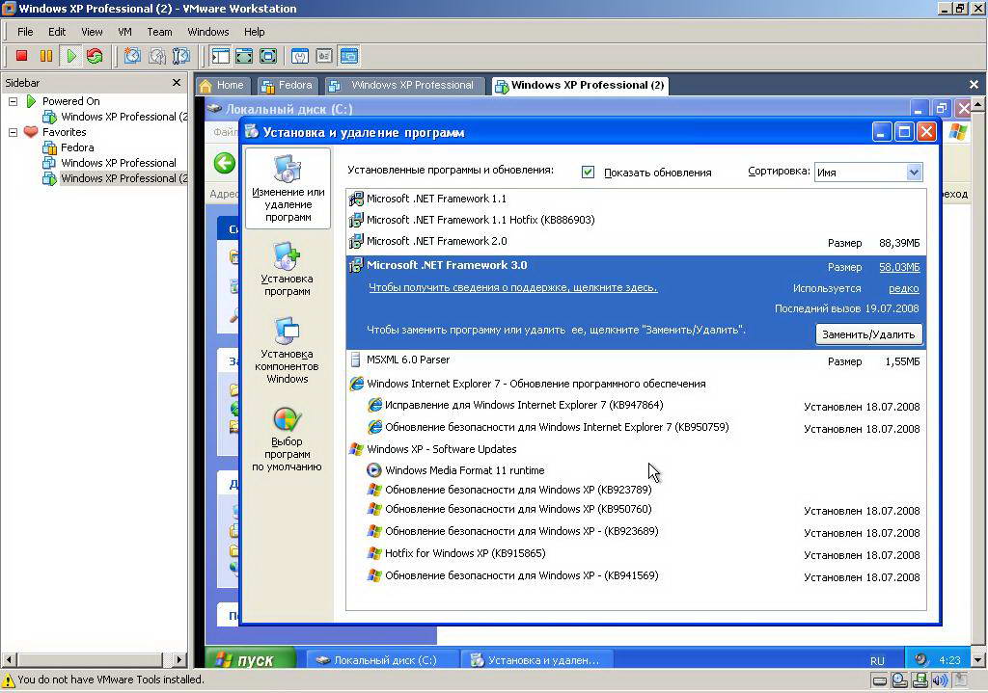The width and height of the screenshot is (988, 693).
Task: Collapse the 'Powered On' tree node
Action: tap(14, 101)
